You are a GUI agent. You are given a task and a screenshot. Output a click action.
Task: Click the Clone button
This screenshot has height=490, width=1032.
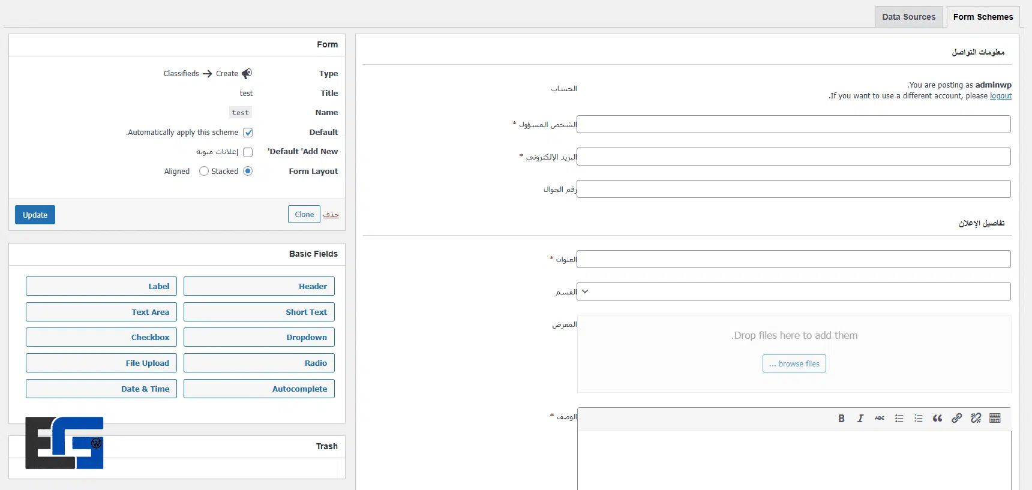click(x=304, y=215)
